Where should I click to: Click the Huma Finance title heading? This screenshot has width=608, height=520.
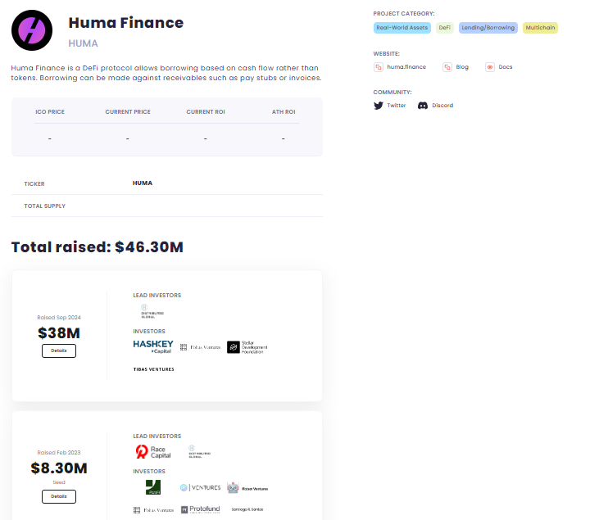coord(126,23)
